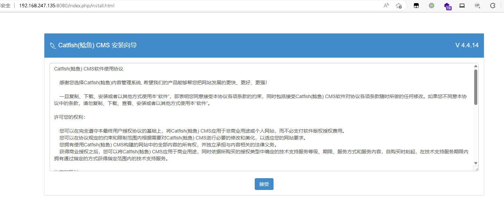Click the license scrollbar down arrow

coord(476,163)
